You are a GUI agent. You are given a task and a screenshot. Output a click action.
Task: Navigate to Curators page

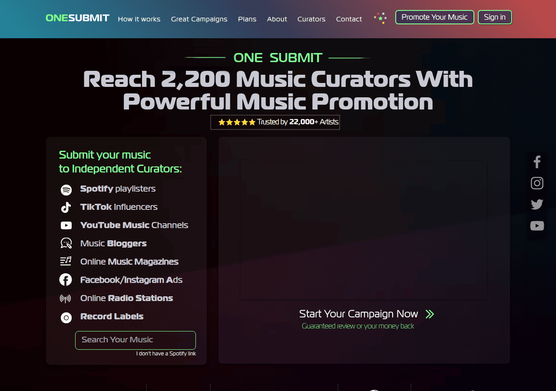[311, 19]
